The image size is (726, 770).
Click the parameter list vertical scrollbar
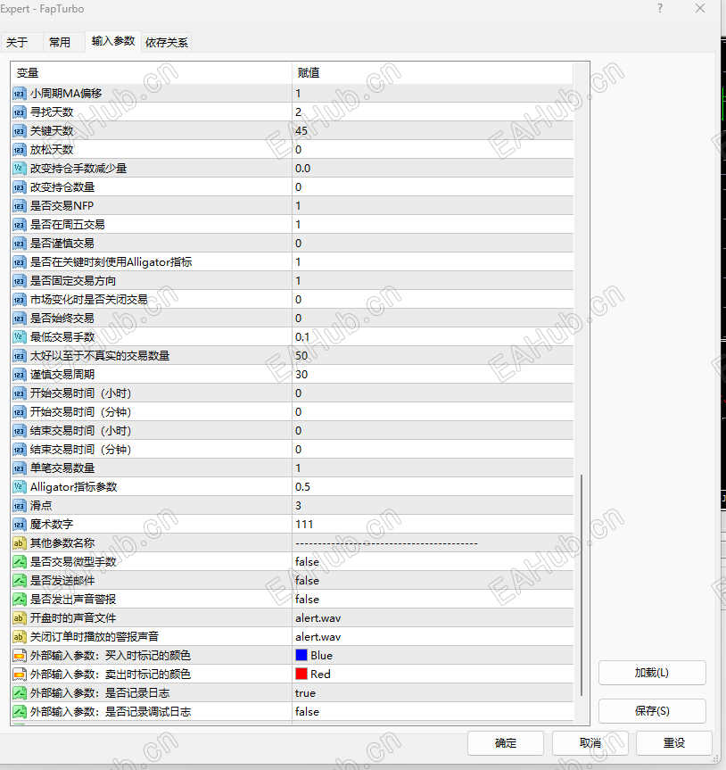pos(582,584)
